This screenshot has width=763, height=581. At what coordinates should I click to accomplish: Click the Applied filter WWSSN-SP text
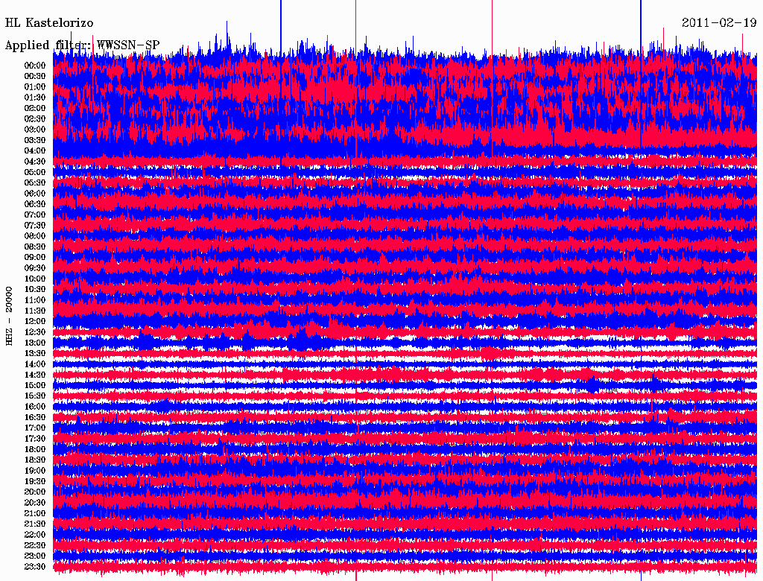[82, 45]
